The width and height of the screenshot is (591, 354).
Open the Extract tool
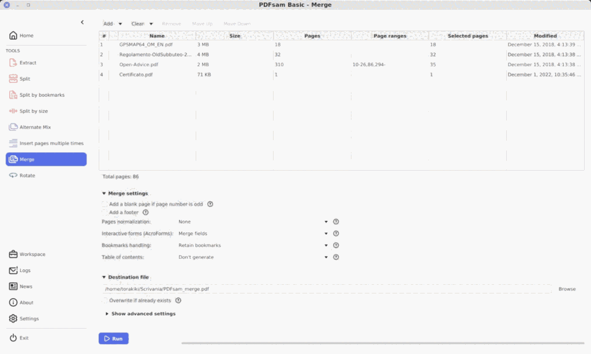point(28,62)
